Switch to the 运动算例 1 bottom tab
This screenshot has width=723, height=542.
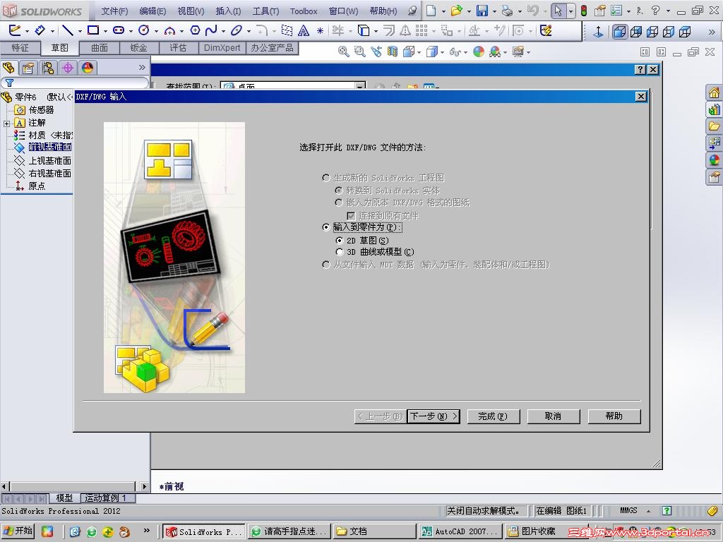pos(107,498)
